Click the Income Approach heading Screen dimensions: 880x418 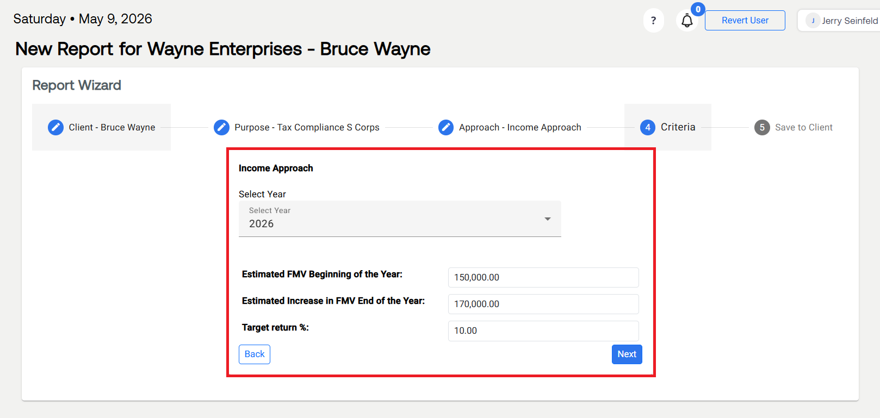pyautogui.click(x=276, y=168)
